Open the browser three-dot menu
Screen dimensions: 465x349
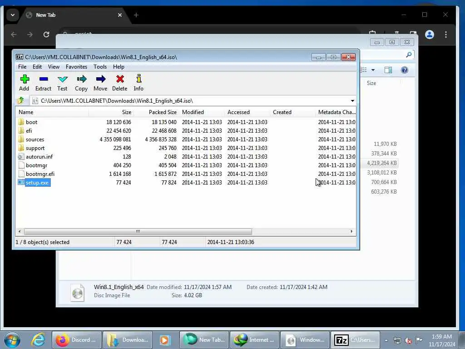[x=446, y=35]
